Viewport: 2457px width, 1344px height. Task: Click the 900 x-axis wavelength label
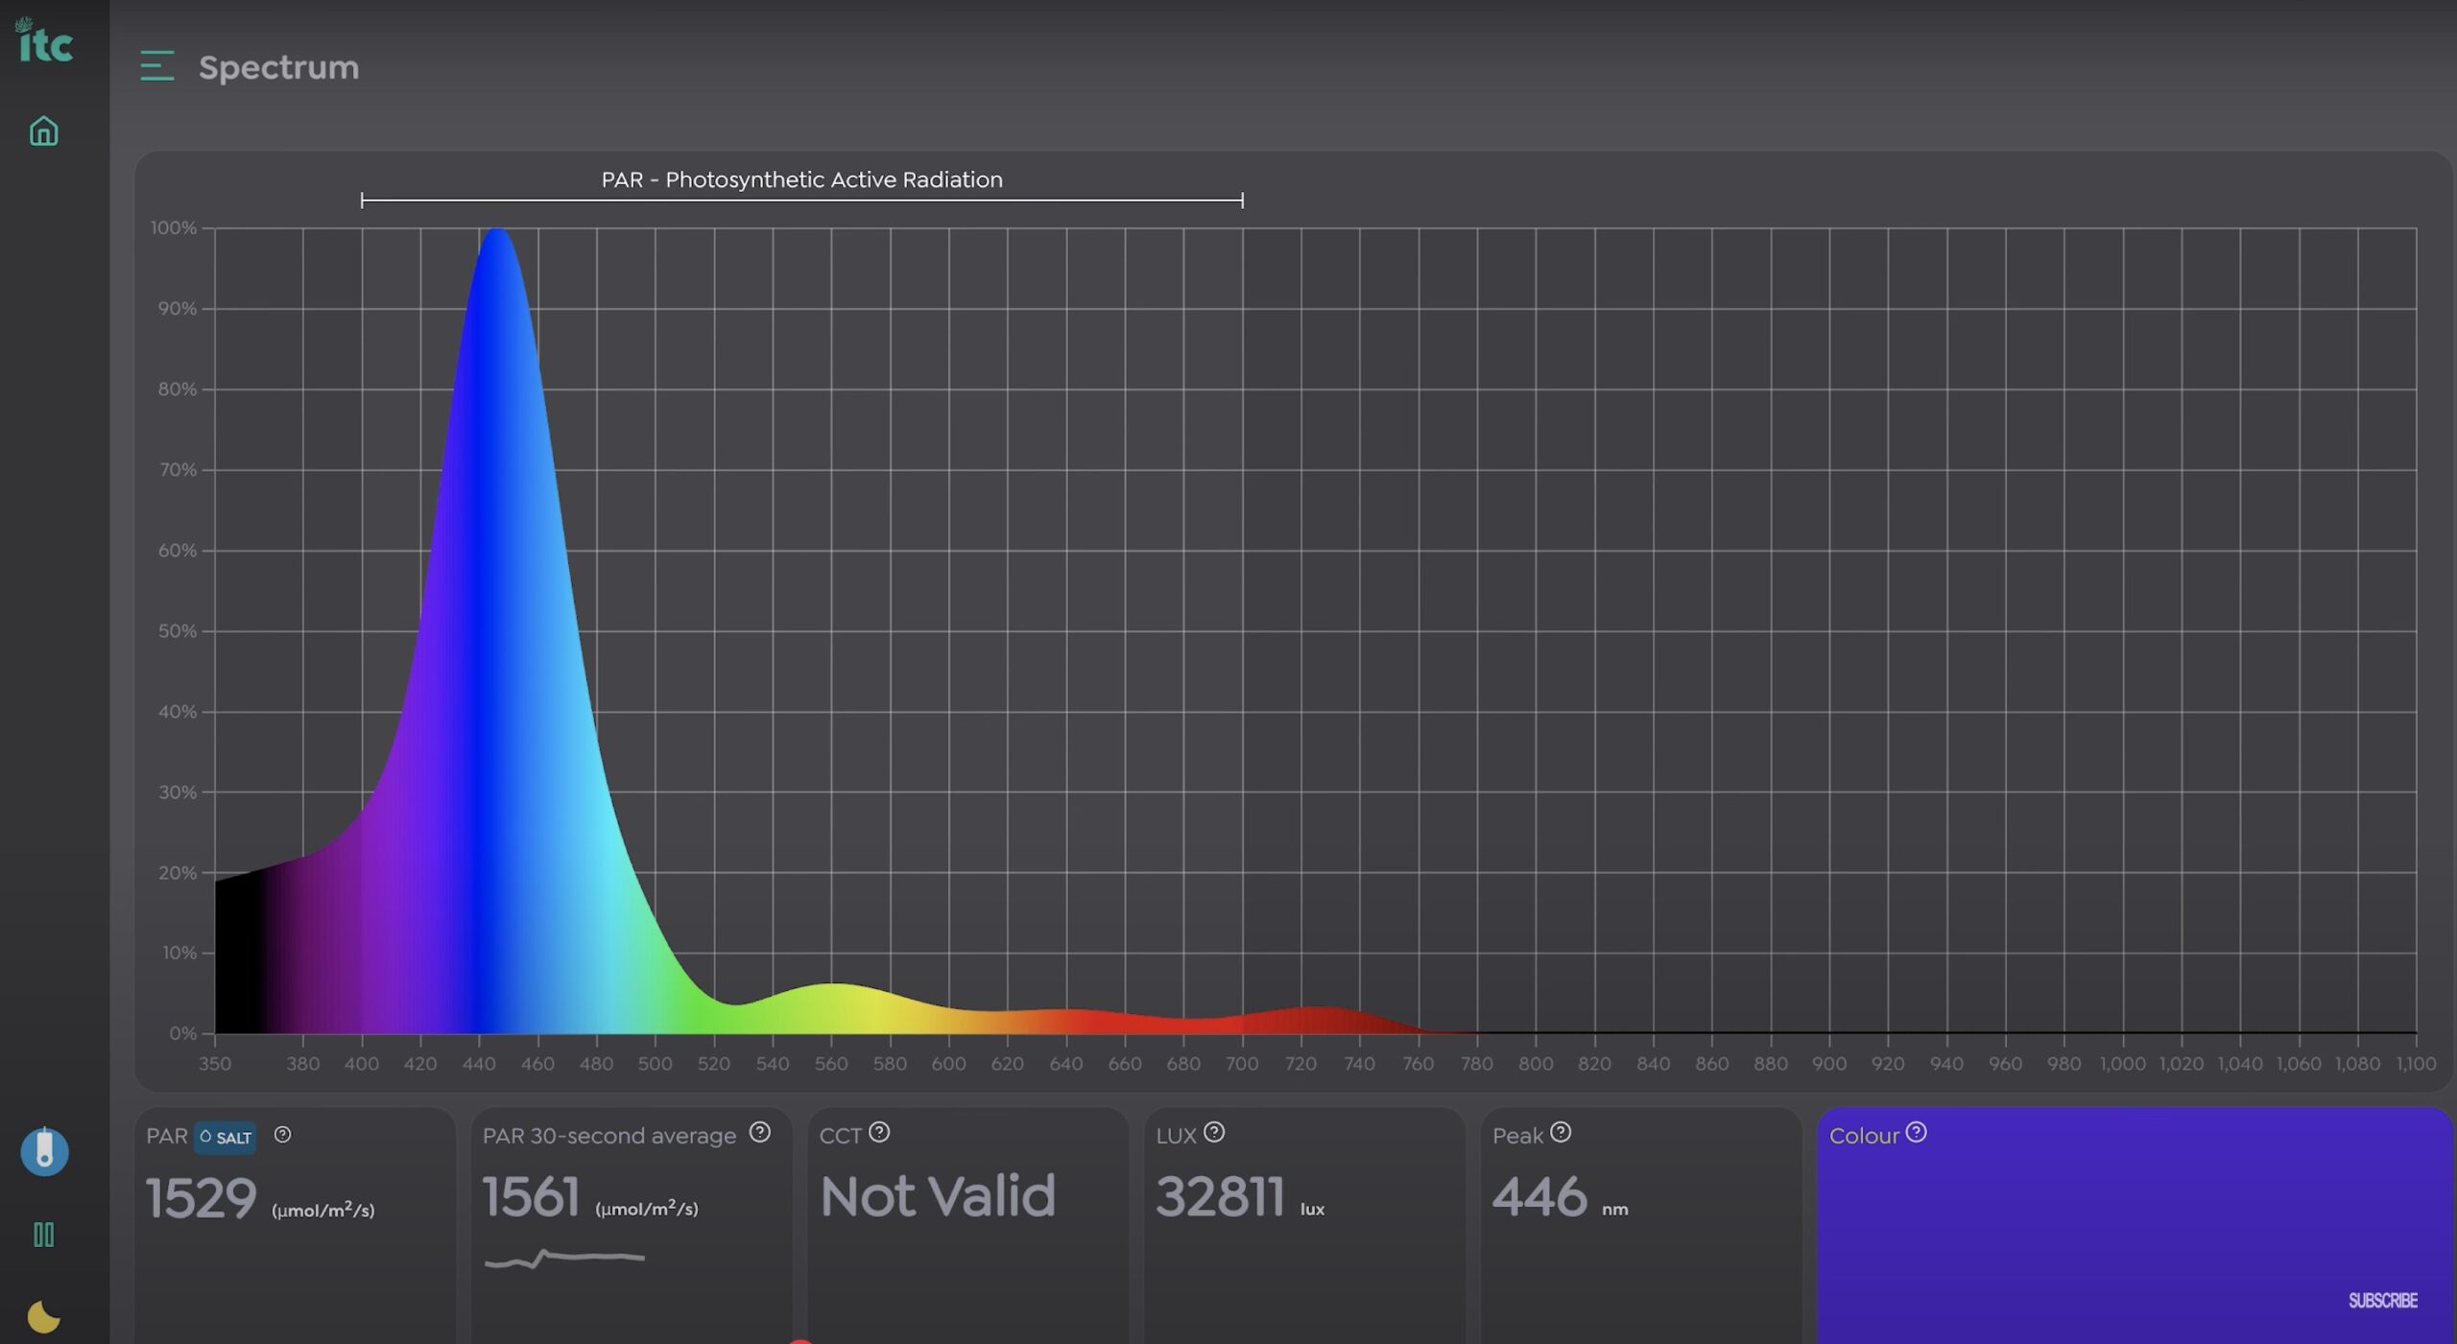[x=1828, y=1064]
